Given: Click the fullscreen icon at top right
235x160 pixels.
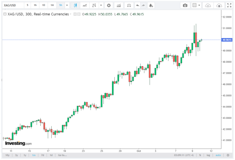Looking at the screenshot, I should 230,5.
